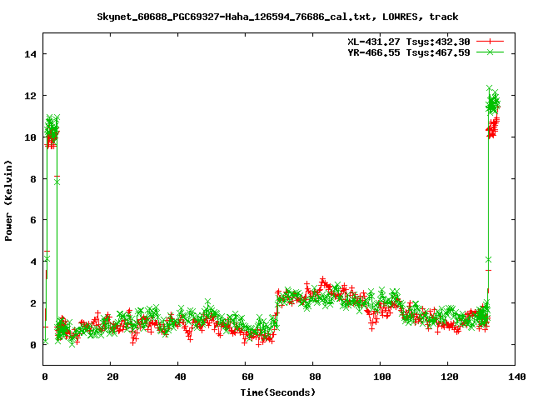Click x-axis tick label 40
Screen dimensions: 533x400
tap(180, 377)
